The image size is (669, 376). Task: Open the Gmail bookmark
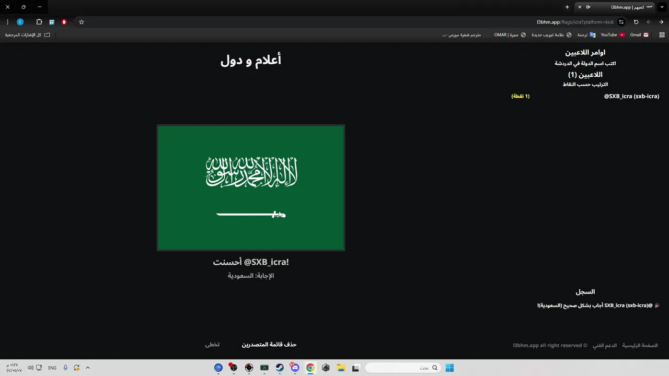(639, 34)
